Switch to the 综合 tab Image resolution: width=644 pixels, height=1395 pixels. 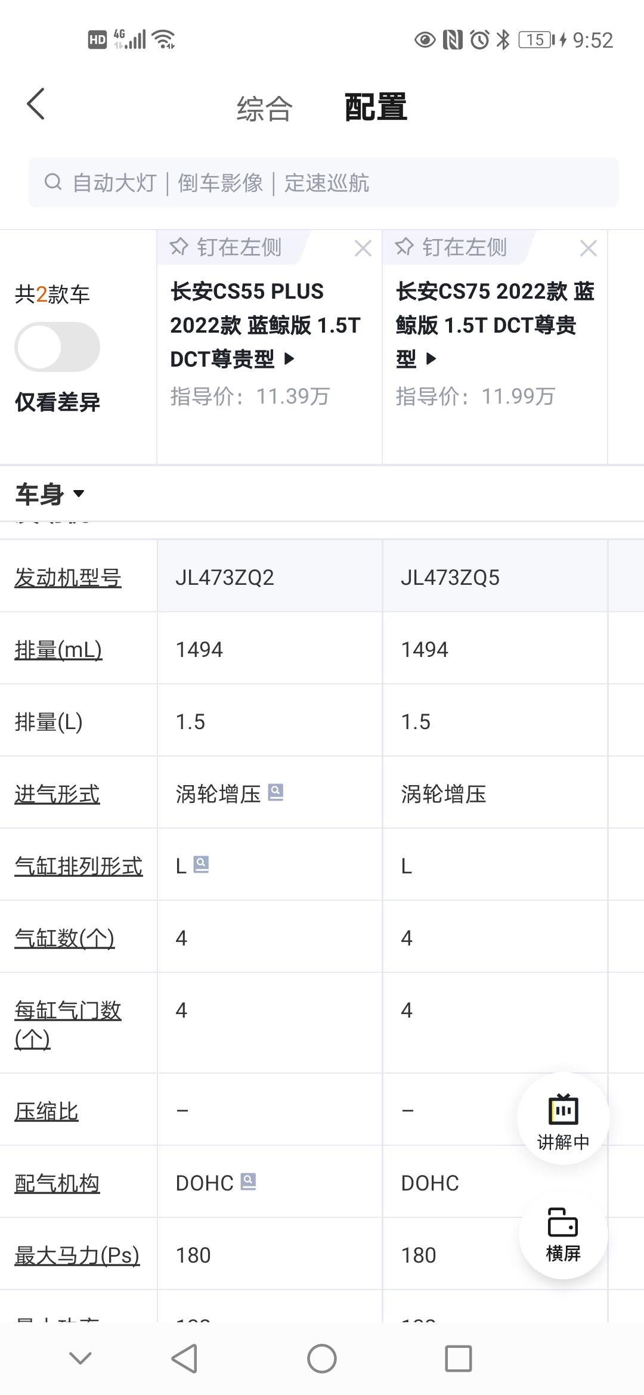[x=264, y=108]
